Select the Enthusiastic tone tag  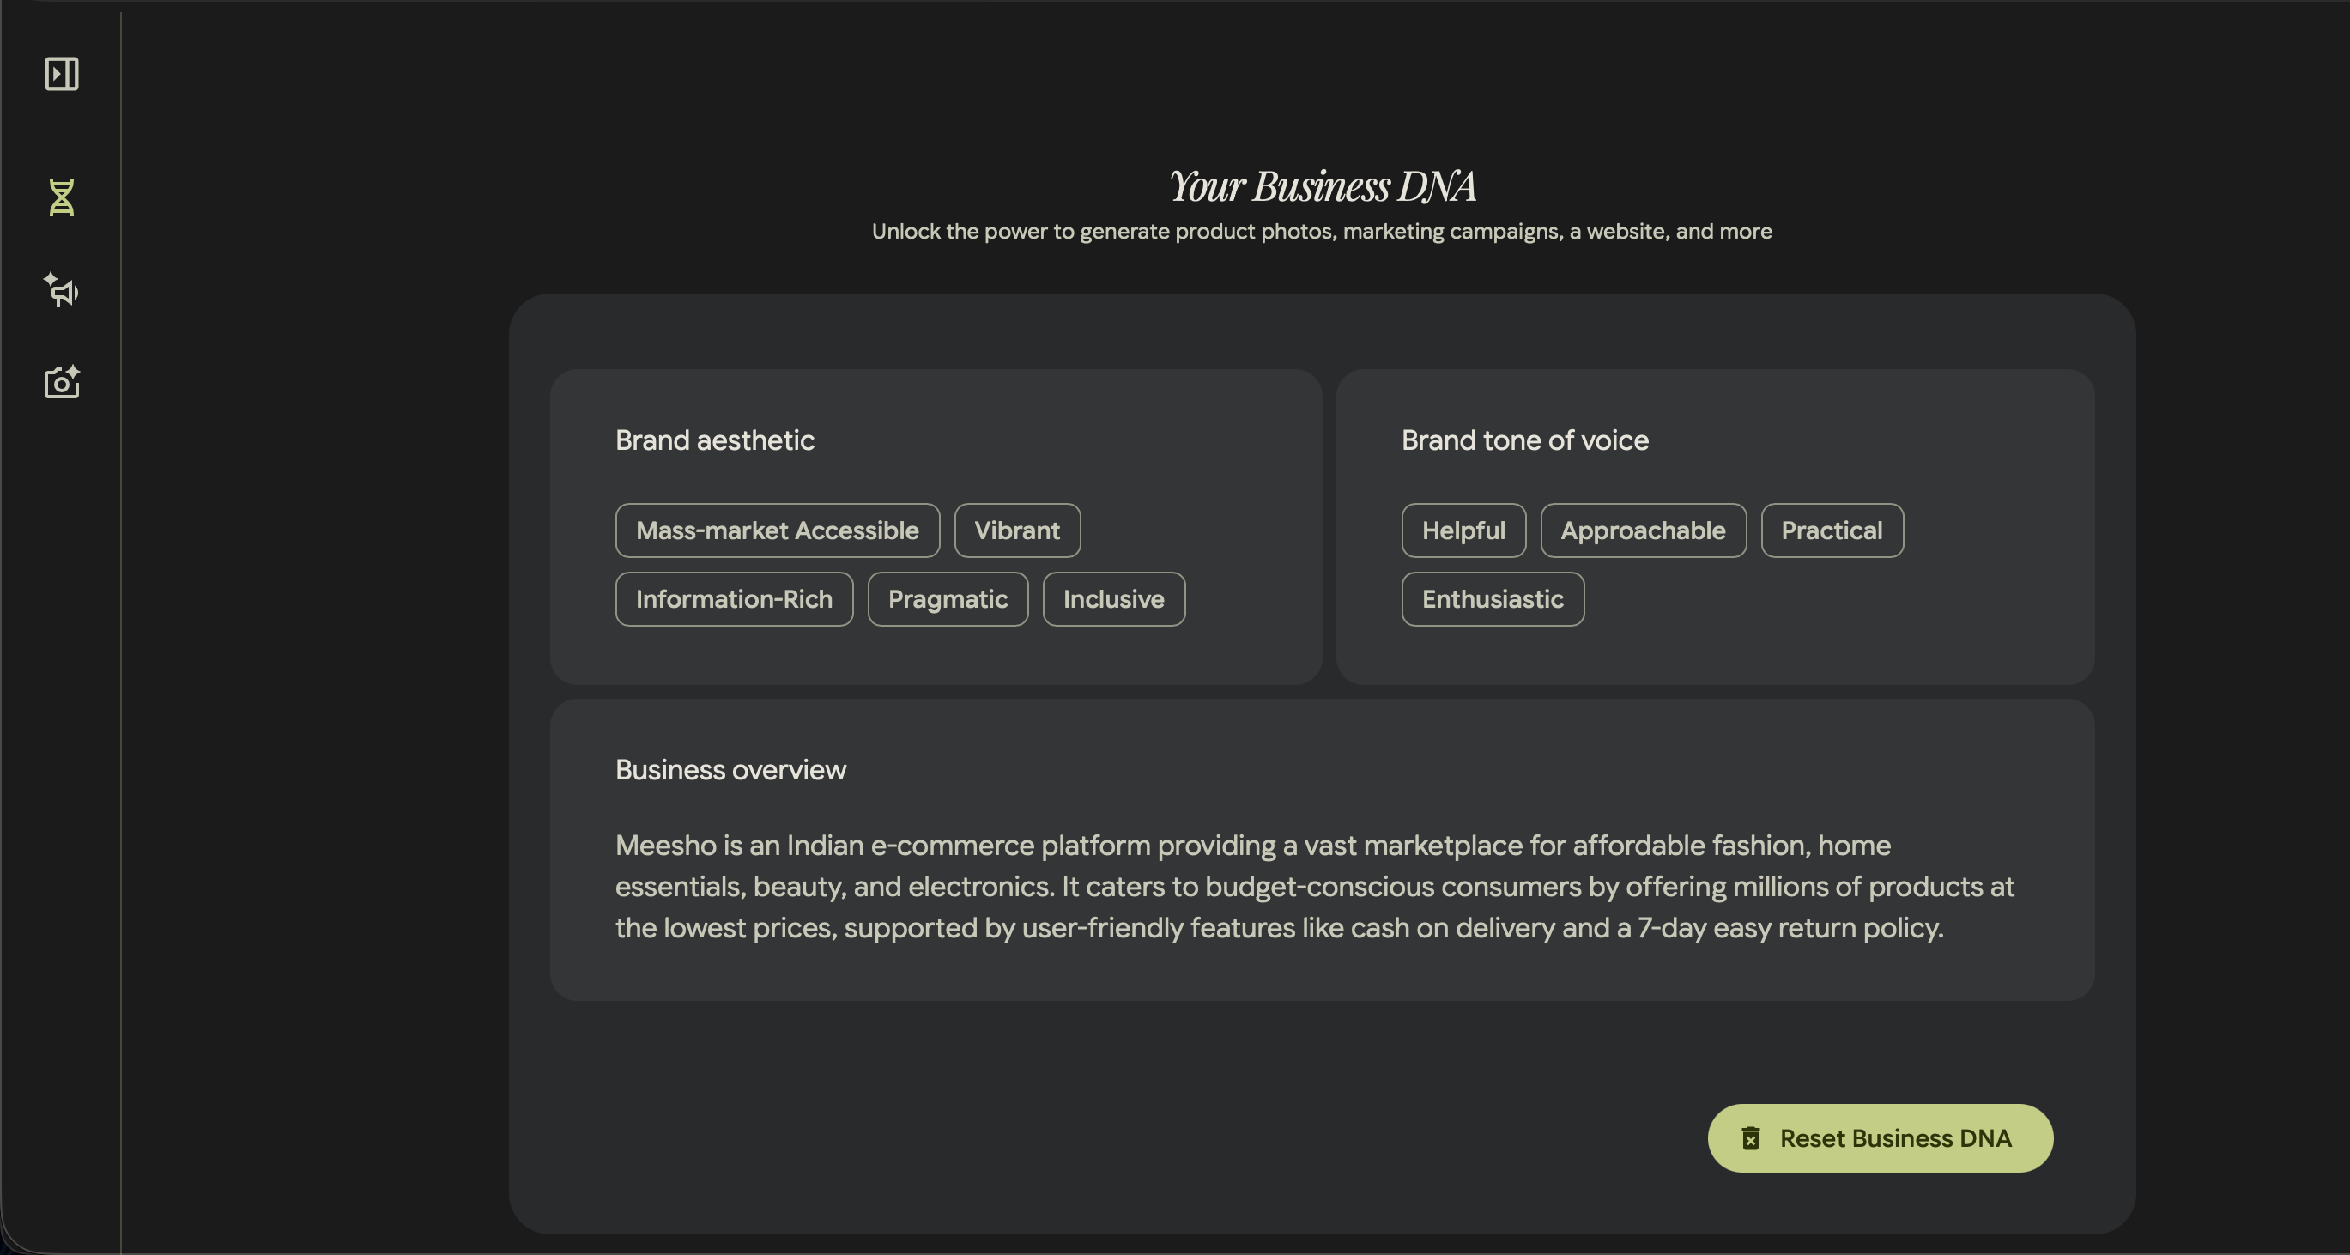(1493, 599)
